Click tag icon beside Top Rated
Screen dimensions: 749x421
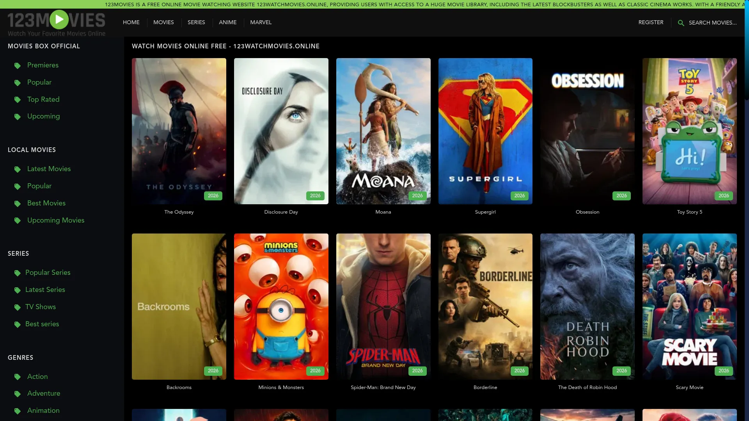click(x=18, y=100)
